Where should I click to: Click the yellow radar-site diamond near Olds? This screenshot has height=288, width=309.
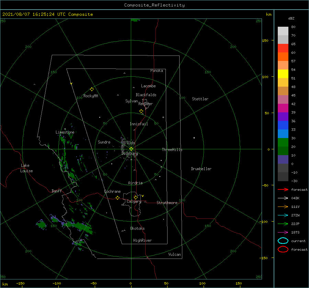point(131,149)
